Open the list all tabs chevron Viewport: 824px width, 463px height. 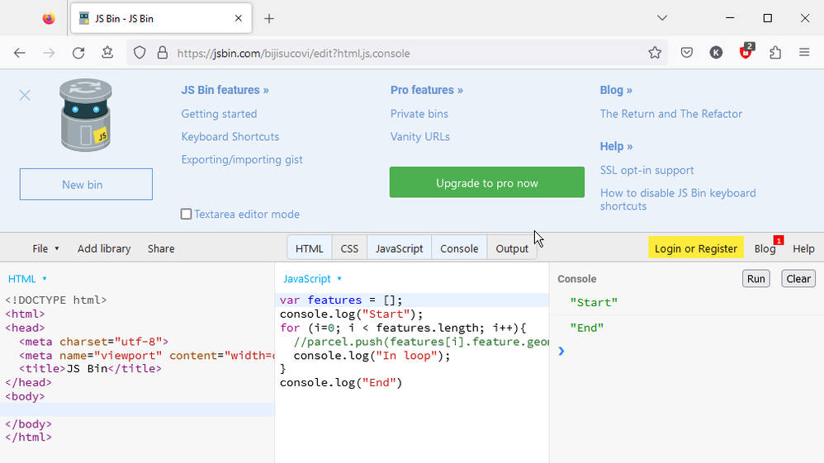tap(662, 18)
